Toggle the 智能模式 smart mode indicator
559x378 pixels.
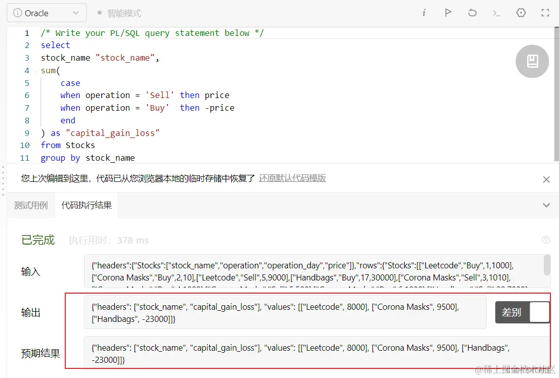point(119,13)
